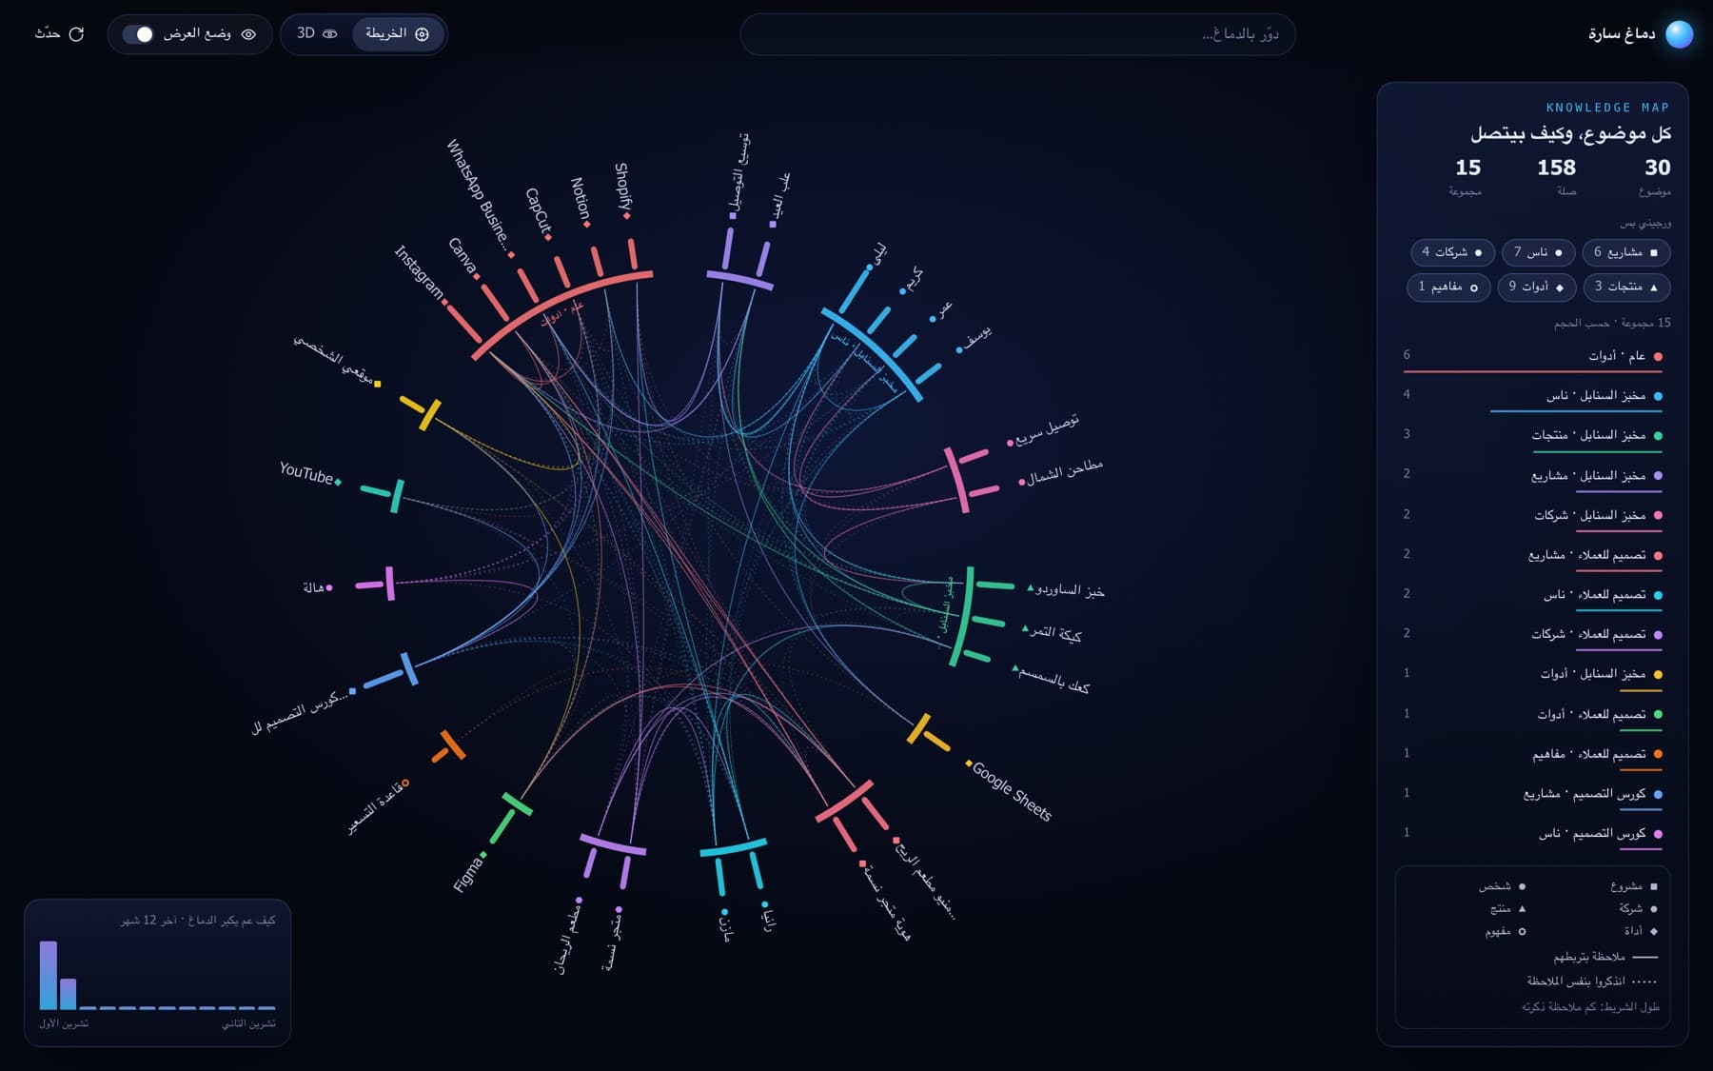Open the مخبز السنابل · ناس group row
The image size is (1713, 1071).
(1532, 398)
